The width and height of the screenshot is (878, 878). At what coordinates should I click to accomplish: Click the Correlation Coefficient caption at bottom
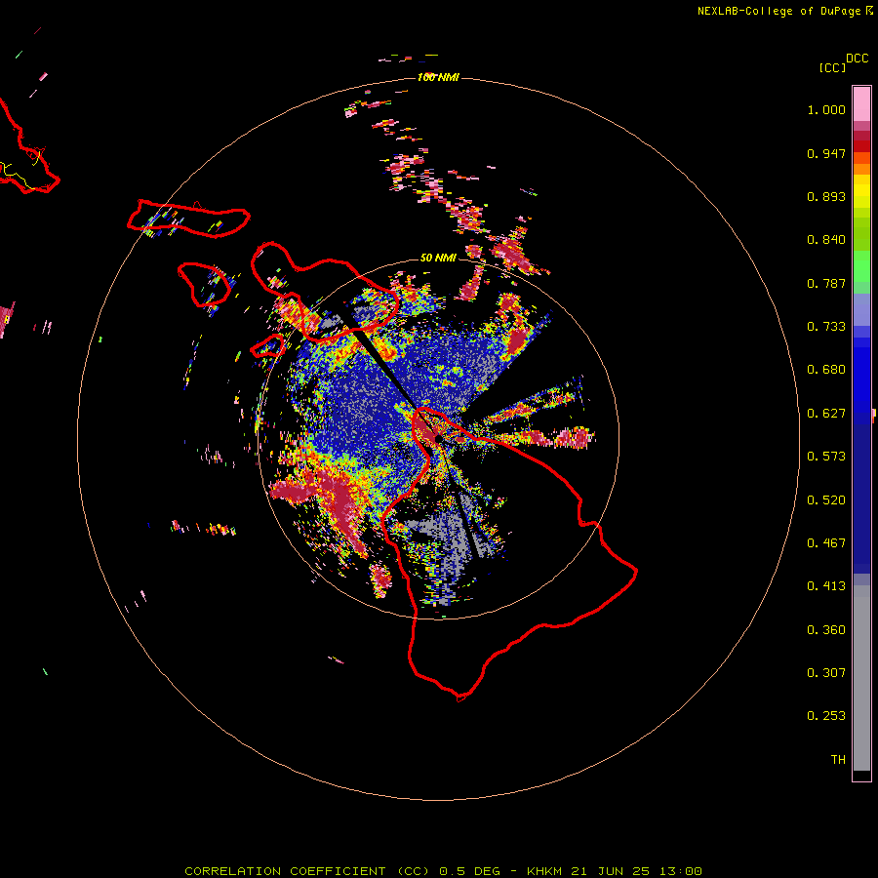pos(443,871)
